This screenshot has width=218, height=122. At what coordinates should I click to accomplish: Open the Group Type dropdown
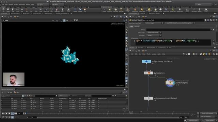click(x=154, y=33)
